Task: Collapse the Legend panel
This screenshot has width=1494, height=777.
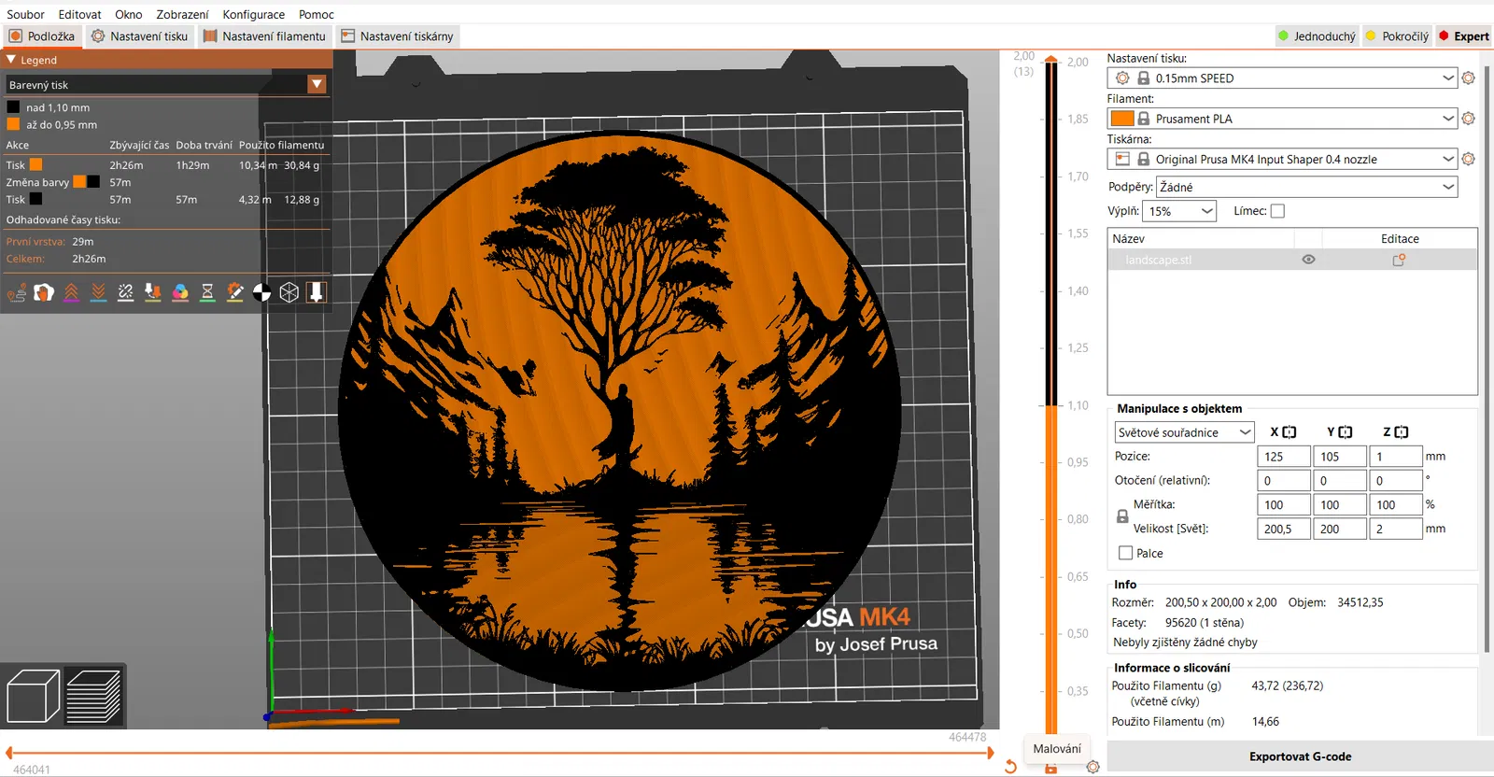Action: coord(11,60)
